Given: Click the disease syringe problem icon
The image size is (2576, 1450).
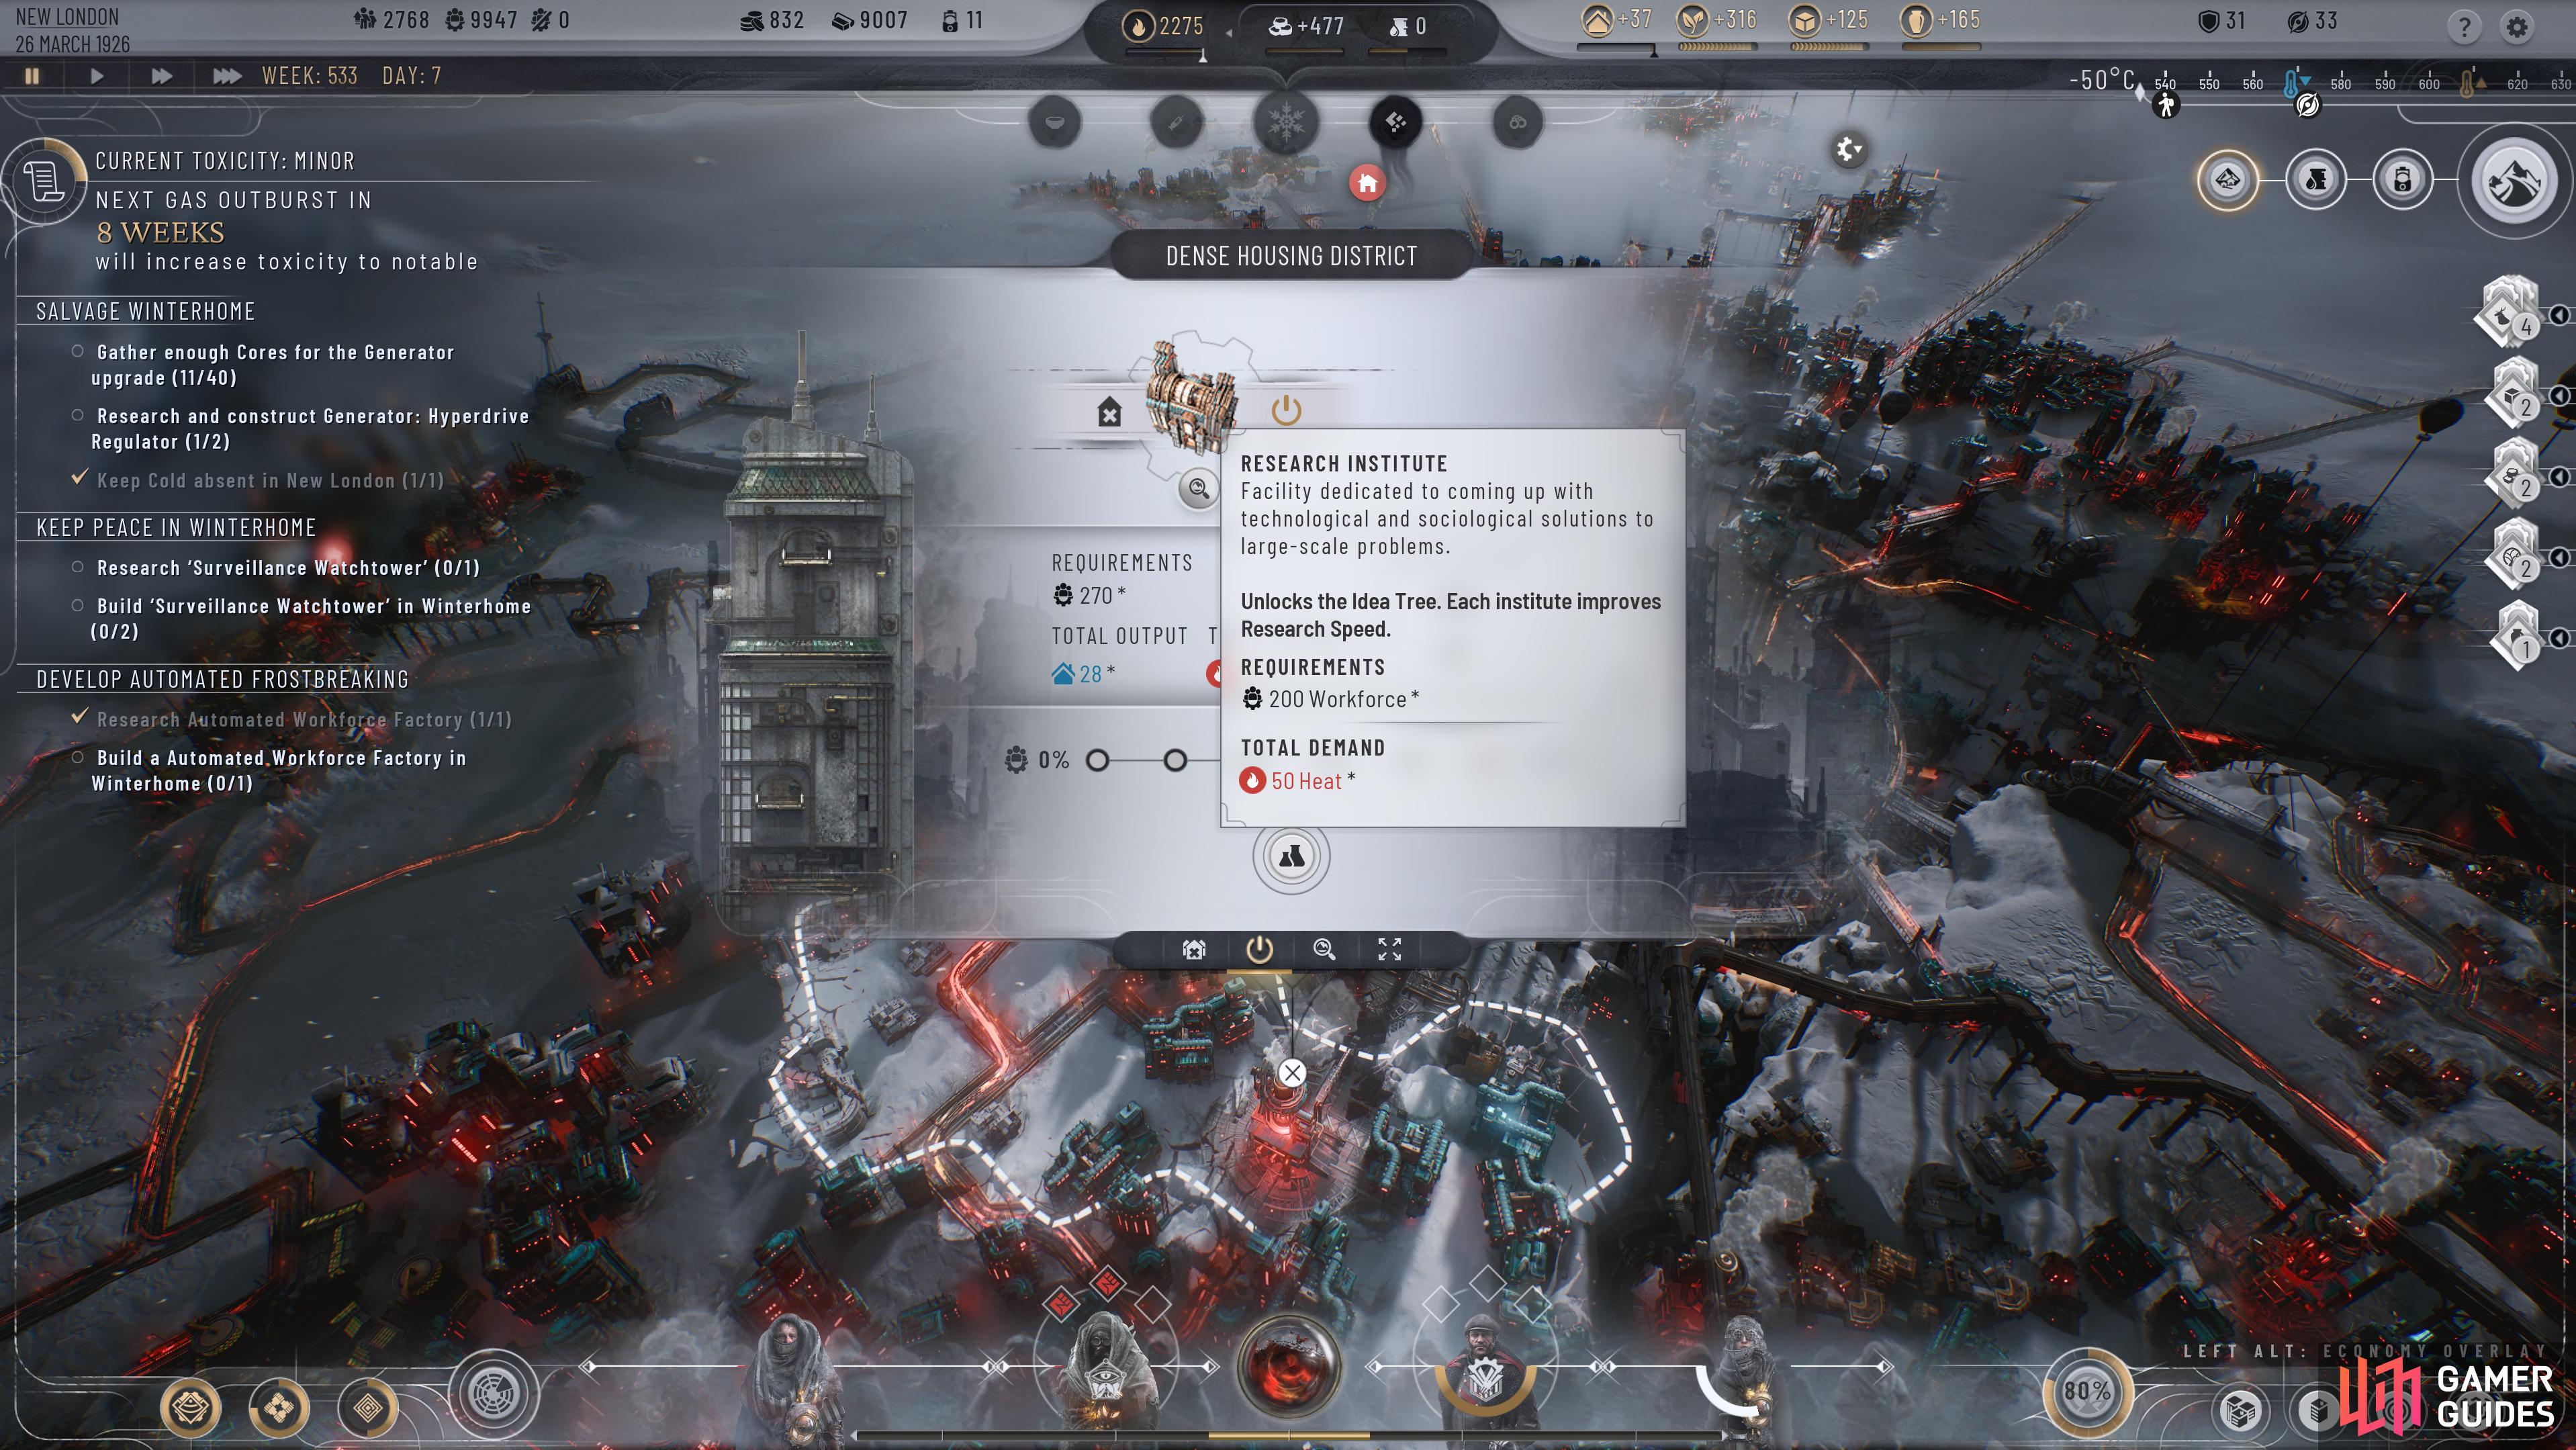Looking at the screenshot, I should tap(1176, 122).
